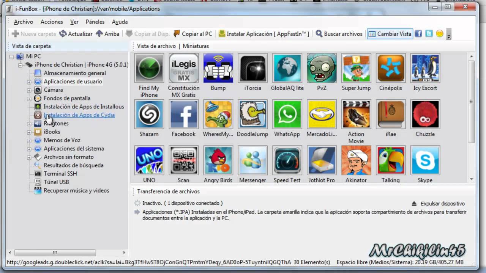This screenshot has width=486, height=273.
Task: Open the Akinator app icon
Action: [x=356, y=160]
